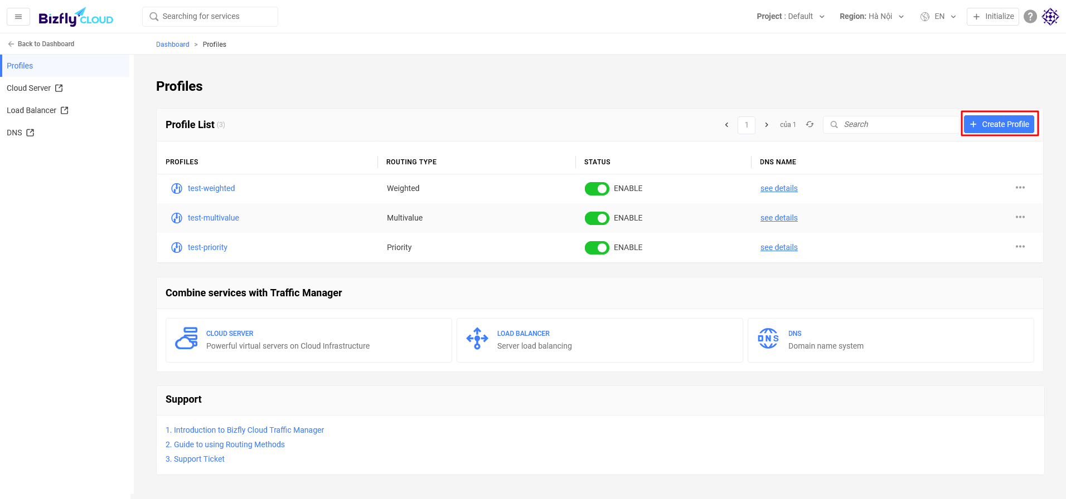This screenshot has height=499, width=1066.
Task: Open more options for test-priority
Action: [1020, 247]
